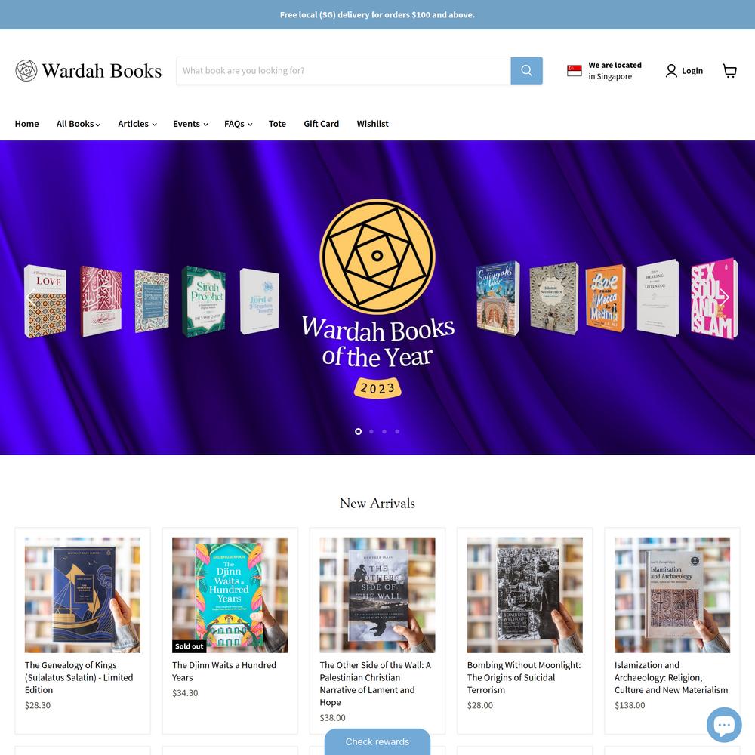Screen dimensions: 755x755
Task: Click the Login user icon
Action: pyautogui.click(x=670, y=71)
